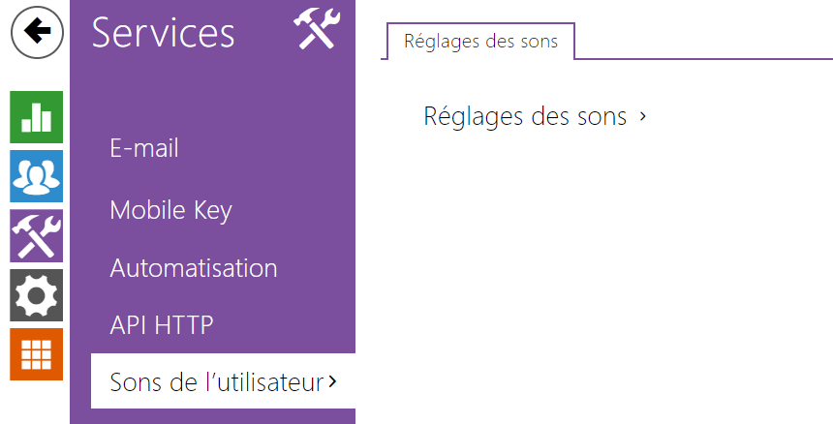Open the green bar chart Status section
833x424 pixels.
click(36, 117)
